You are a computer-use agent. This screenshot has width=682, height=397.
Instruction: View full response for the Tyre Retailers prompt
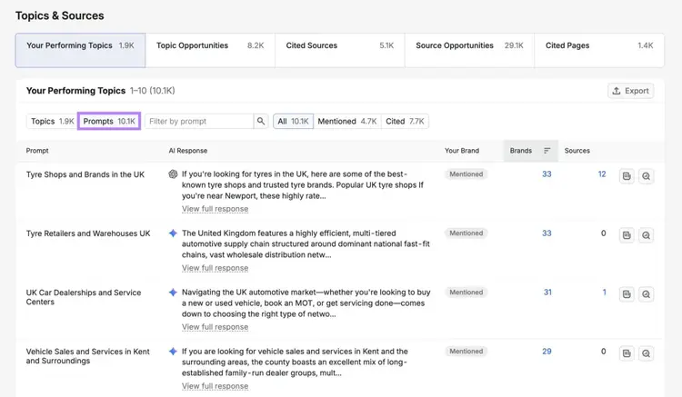point(215,268)
